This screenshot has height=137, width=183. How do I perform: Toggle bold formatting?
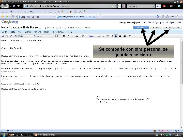click(64, 36)
